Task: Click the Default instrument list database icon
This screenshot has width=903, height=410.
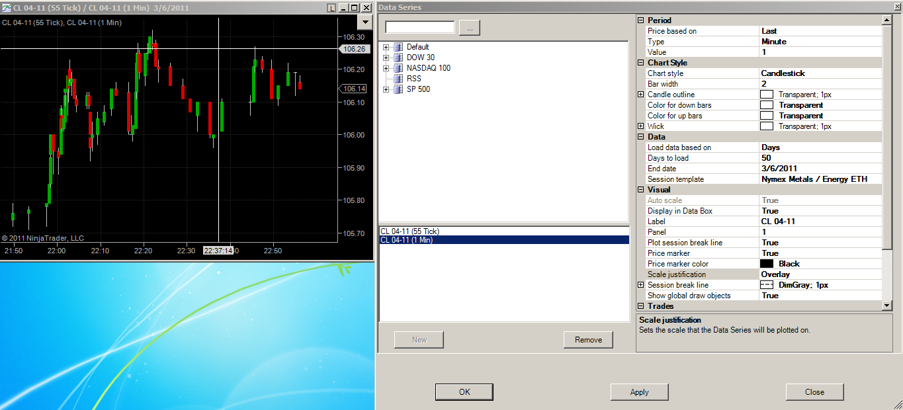Action: click(x=398, y=47)
